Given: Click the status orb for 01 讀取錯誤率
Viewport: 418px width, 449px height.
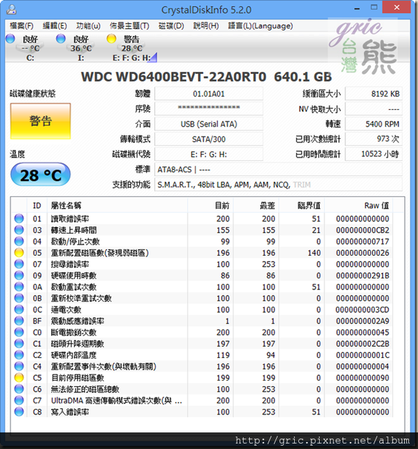Looking at the screenshot, I should pos(19,218).
